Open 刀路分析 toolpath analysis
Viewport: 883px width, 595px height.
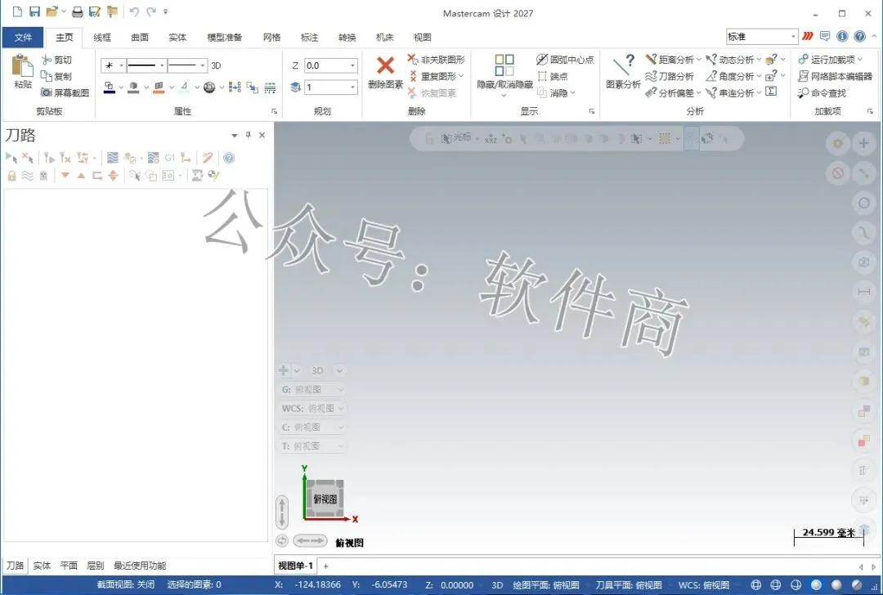(670, 76)
